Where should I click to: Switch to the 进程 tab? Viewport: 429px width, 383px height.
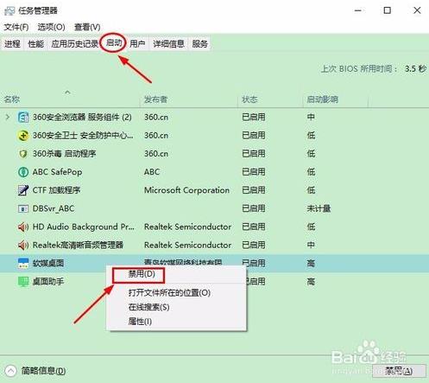click(12, 44)
